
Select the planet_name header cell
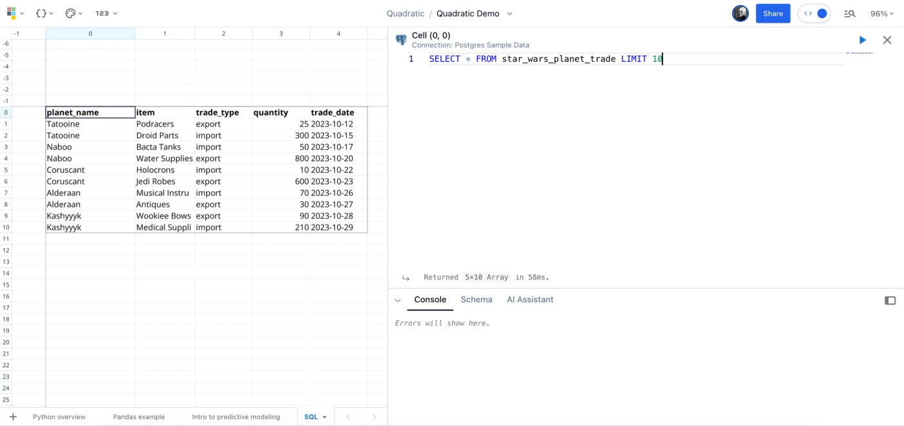click(90, 112)
